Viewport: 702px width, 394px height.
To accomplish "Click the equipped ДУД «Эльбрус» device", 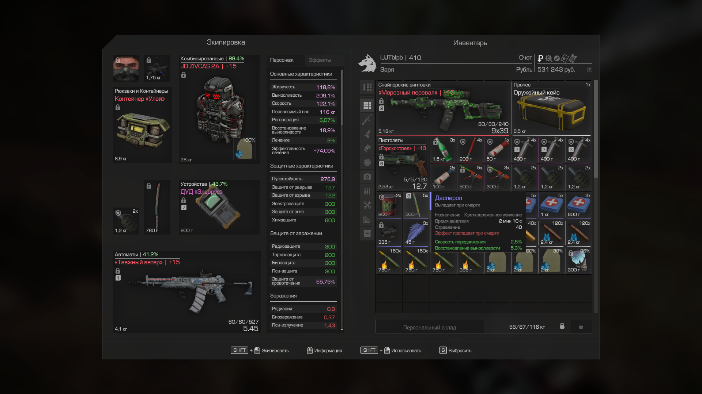I will [x=219, y=207].
